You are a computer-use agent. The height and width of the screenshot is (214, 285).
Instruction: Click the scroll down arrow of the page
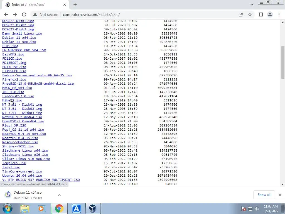282,184
